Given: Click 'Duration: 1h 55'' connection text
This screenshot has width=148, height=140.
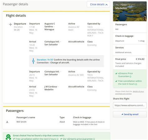Looking at the screenshot, I should 45,60.
